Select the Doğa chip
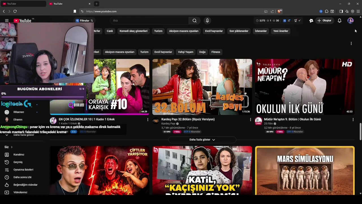The width and height of the screenshot is (362, 204). coord(202,52)
